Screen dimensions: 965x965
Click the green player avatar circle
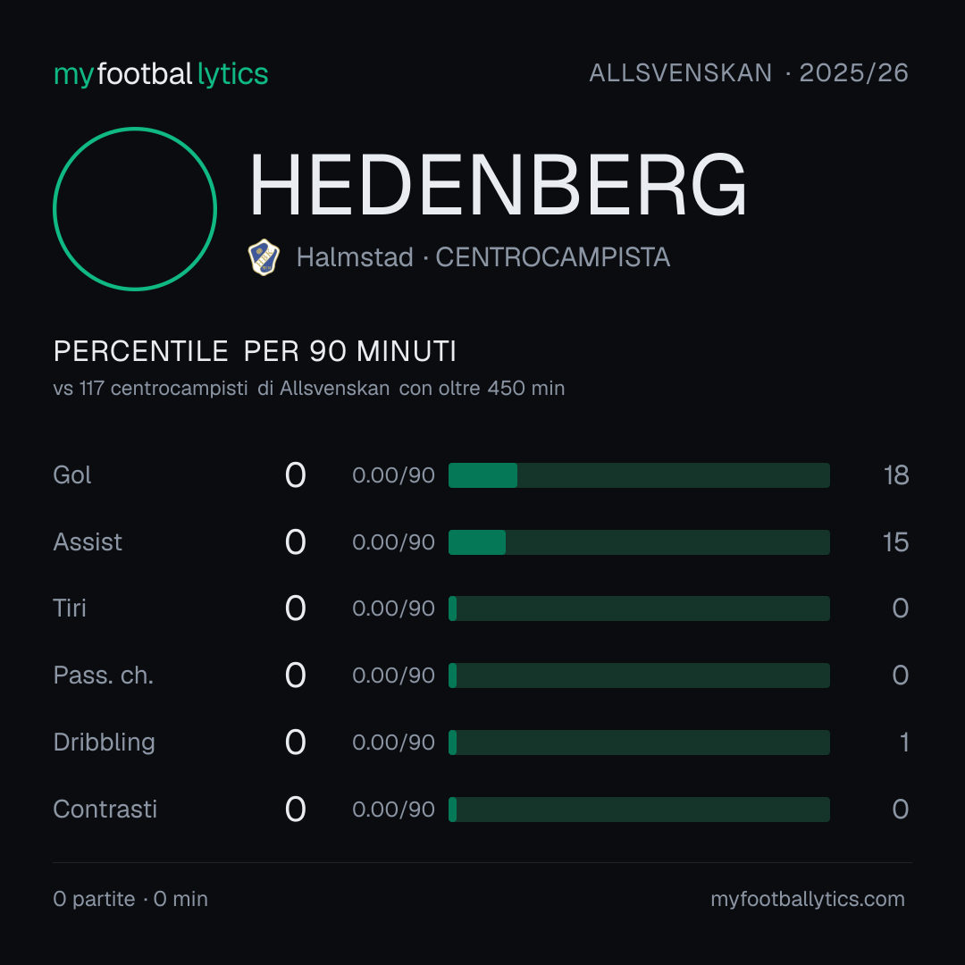point(135,208)
